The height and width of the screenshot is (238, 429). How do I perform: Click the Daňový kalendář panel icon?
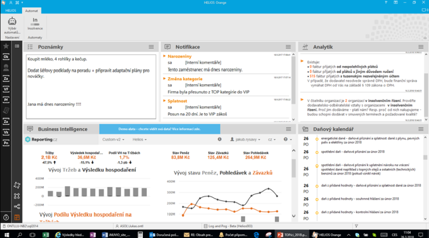(305, 129)
